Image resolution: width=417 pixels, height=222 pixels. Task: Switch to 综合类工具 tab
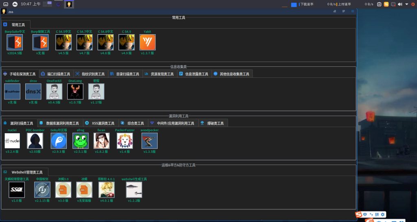pos(133,123)
